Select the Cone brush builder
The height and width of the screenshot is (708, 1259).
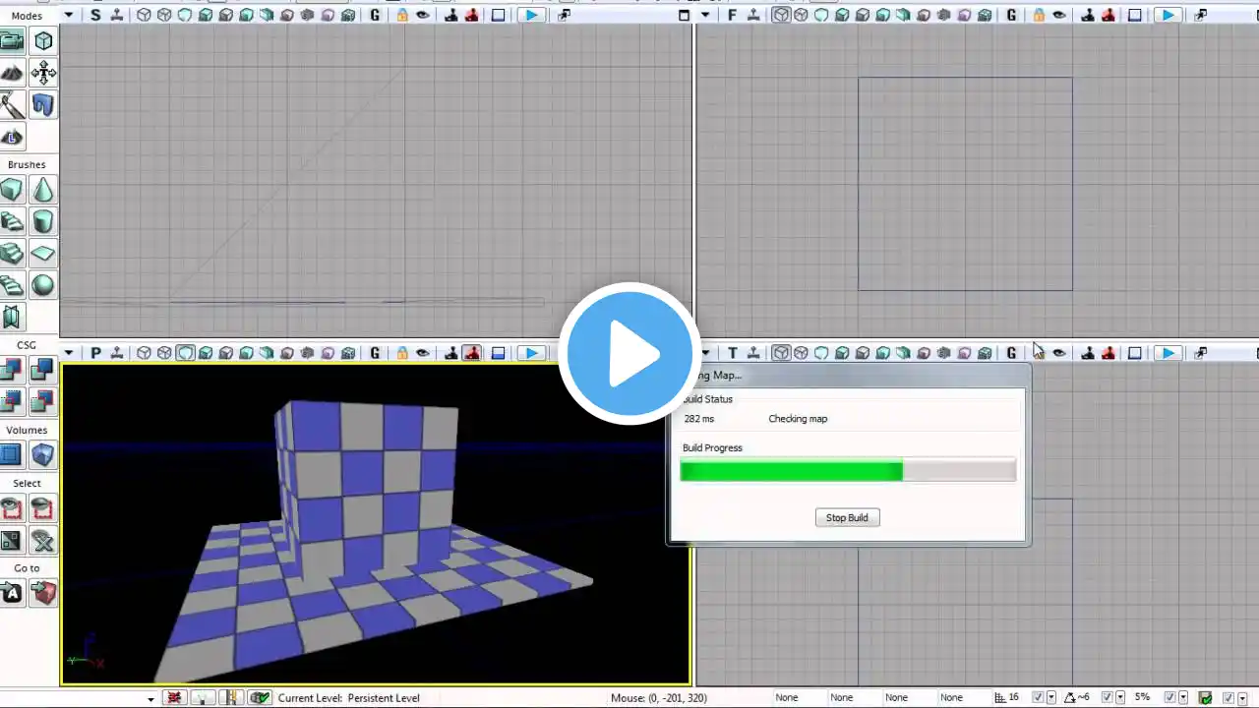pos(43,190)
